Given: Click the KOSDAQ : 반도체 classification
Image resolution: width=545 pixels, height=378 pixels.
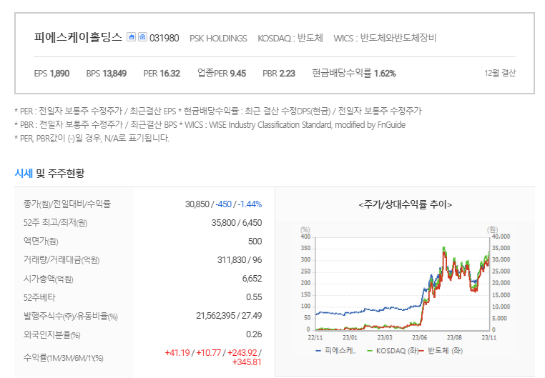Looking at the screenshot, I should click(x=290, y=38).
